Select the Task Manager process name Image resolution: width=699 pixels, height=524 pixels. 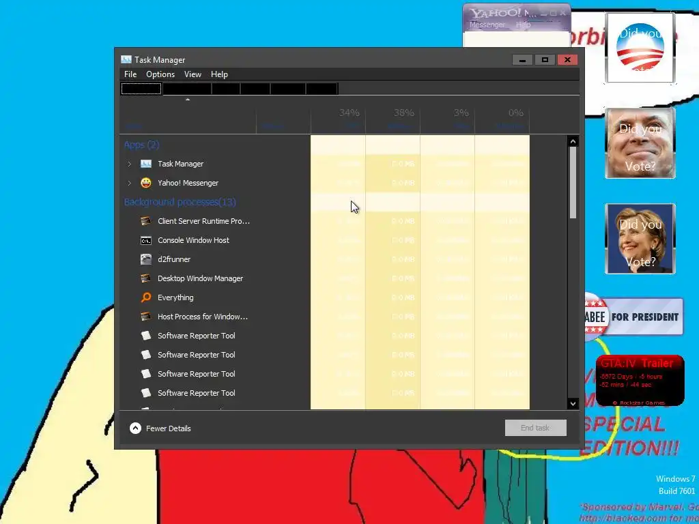(x=180, y=164)
